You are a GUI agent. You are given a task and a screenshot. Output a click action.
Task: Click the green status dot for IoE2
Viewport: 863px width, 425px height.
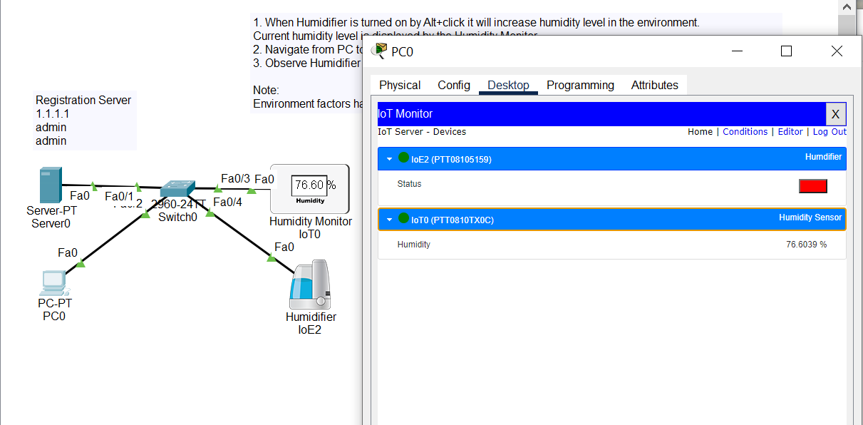tap(404, 158)
